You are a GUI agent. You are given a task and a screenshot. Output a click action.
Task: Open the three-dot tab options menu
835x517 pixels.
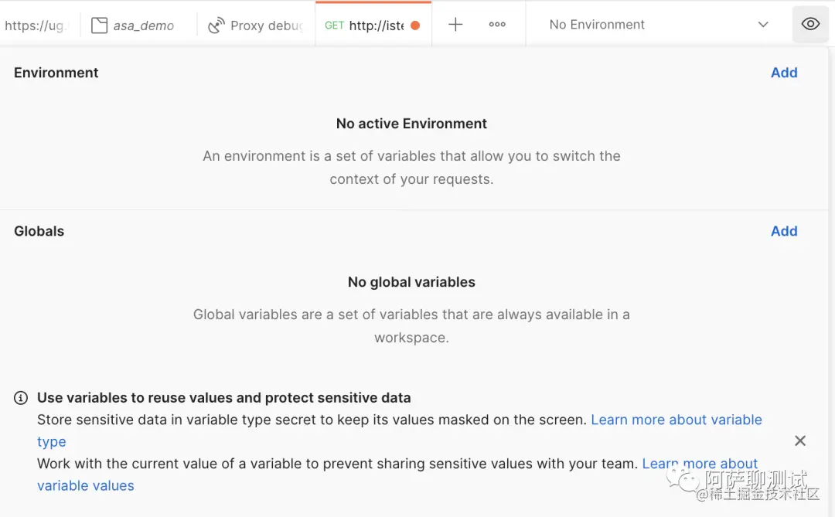pyautogui.click(x=497, y=25)
